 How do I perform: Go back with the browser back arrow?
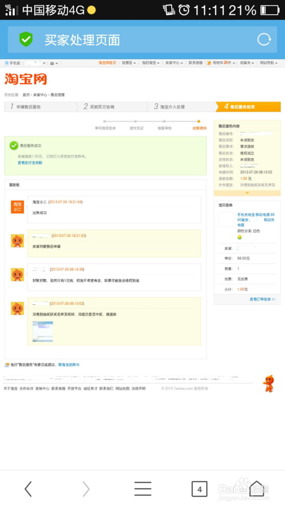click(x=28, y=489)
